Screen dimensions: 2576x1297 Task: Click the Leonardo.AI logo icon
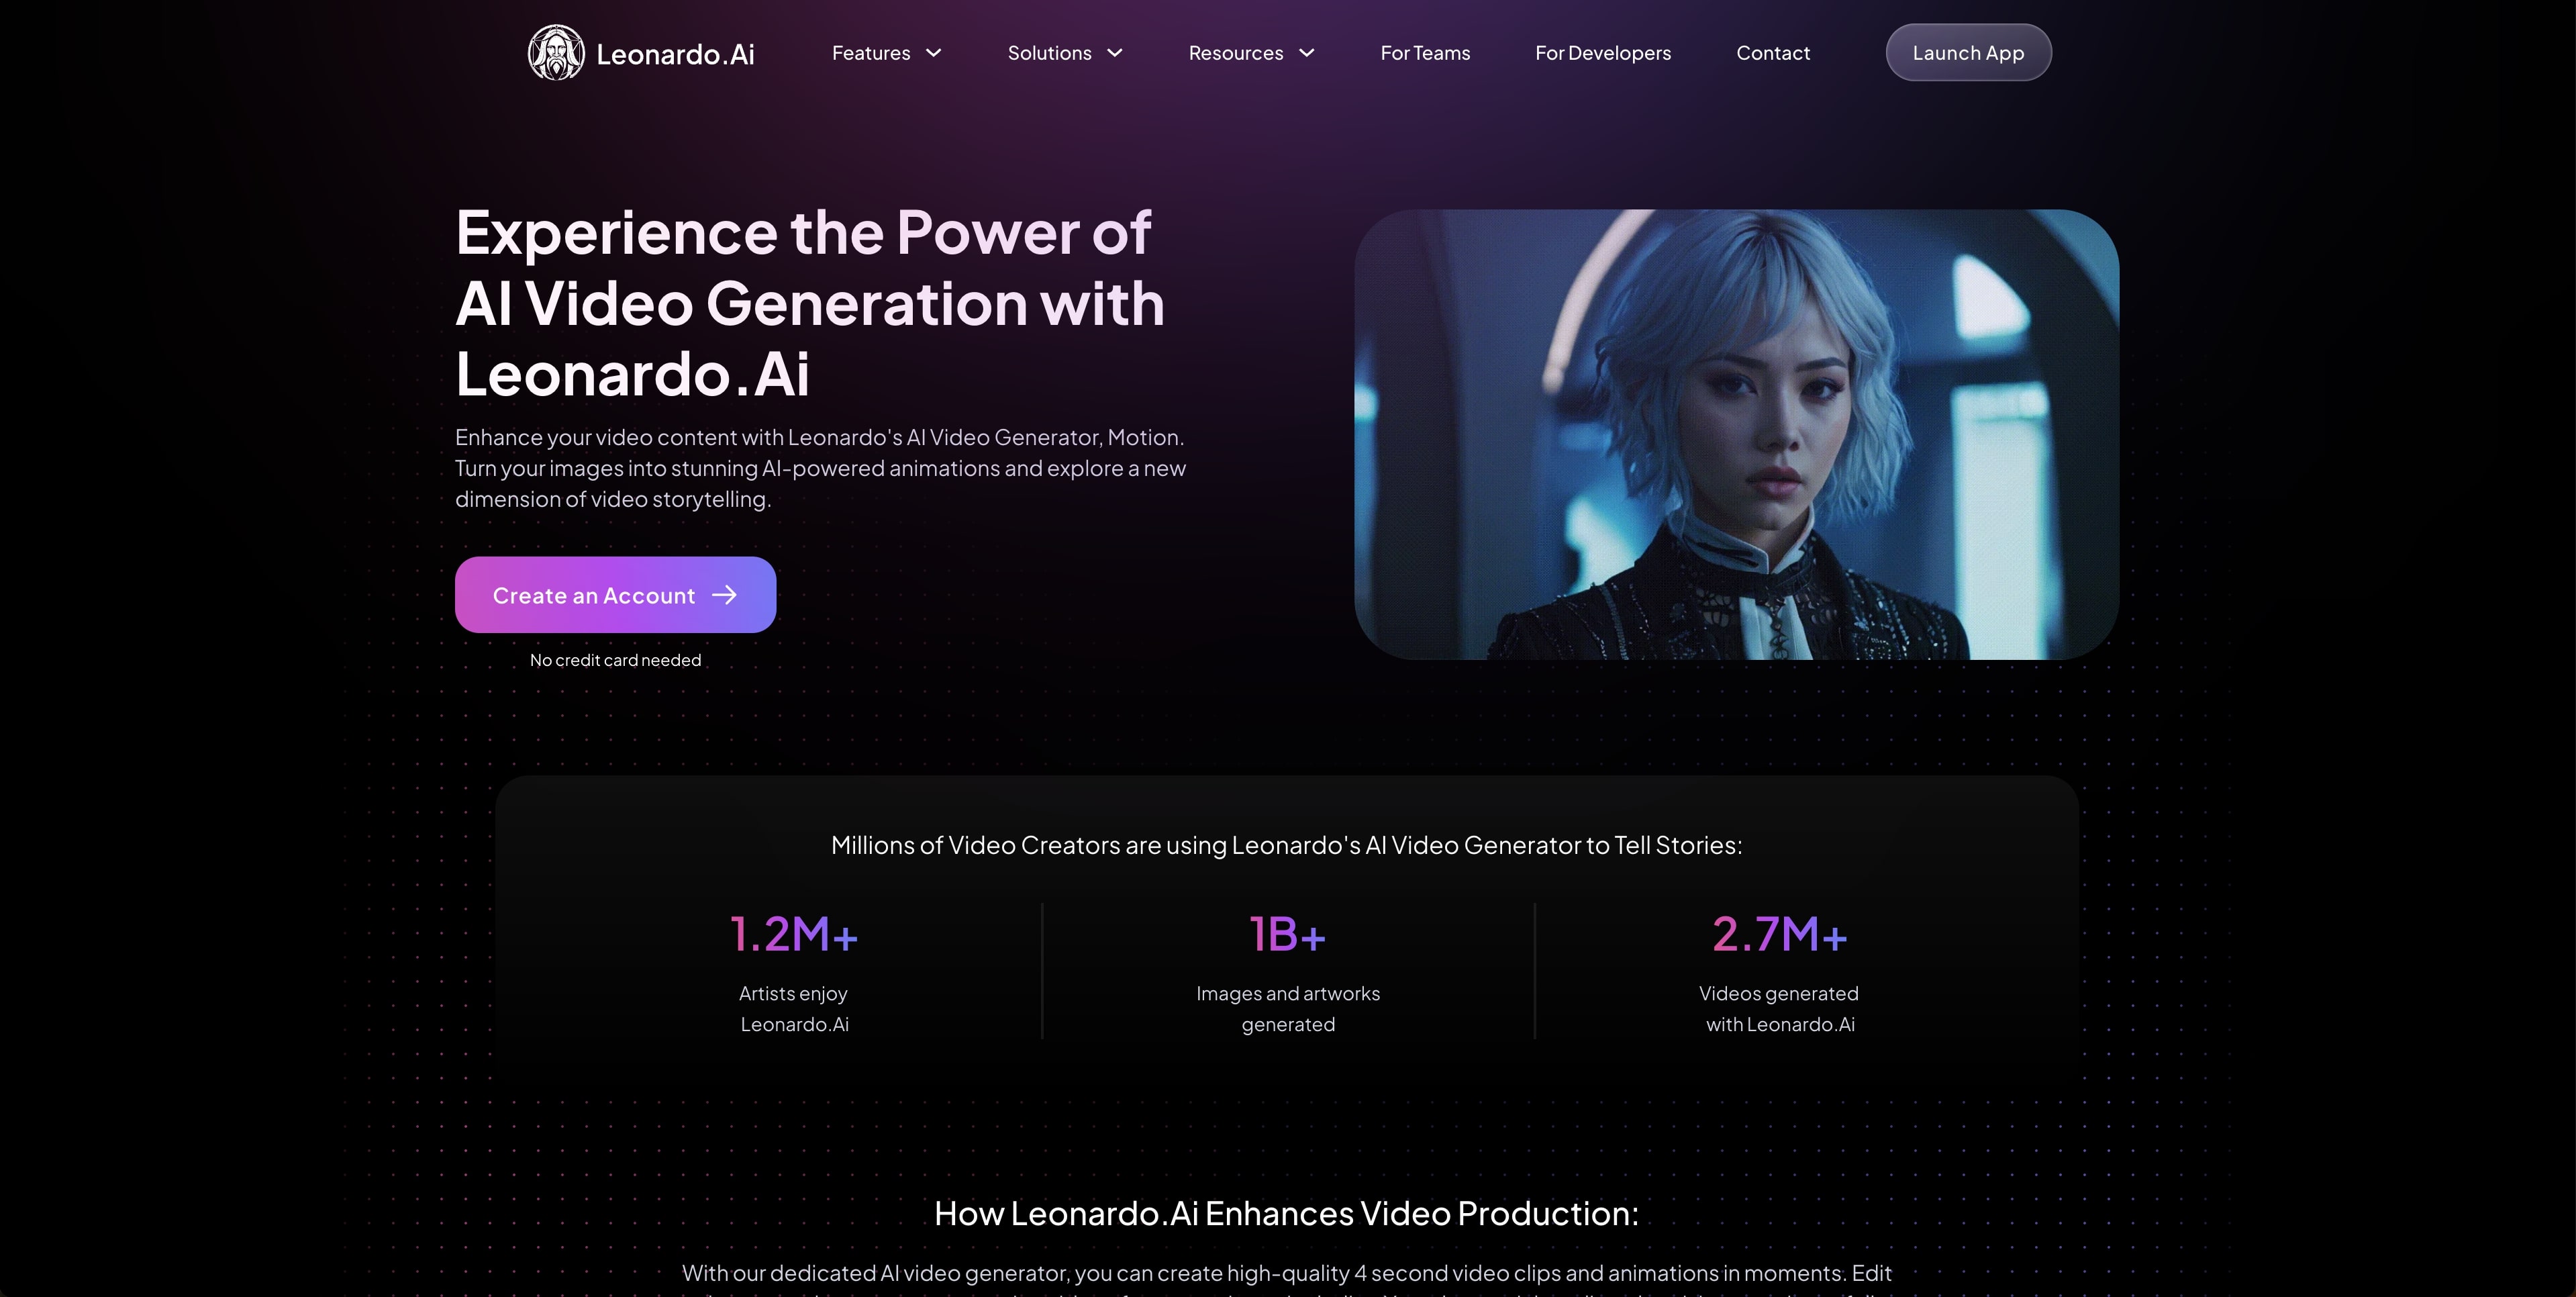tap(554, 51)
